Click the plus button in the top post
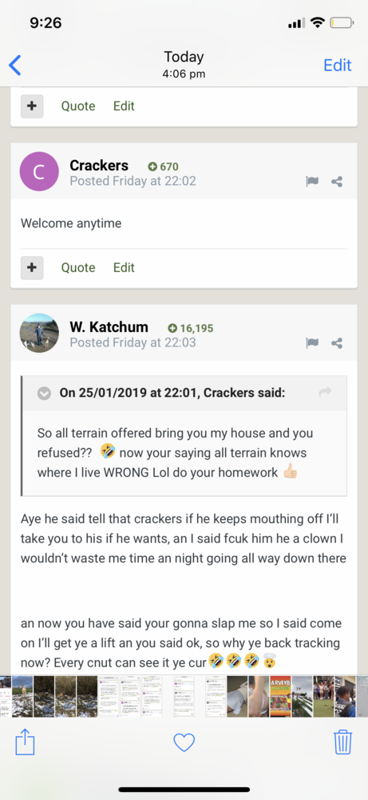368x800 pixels. point(32,106)
